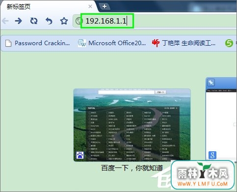Open the Google most-visited thumbnail
The image size is (237, 192).
point(221,119)
